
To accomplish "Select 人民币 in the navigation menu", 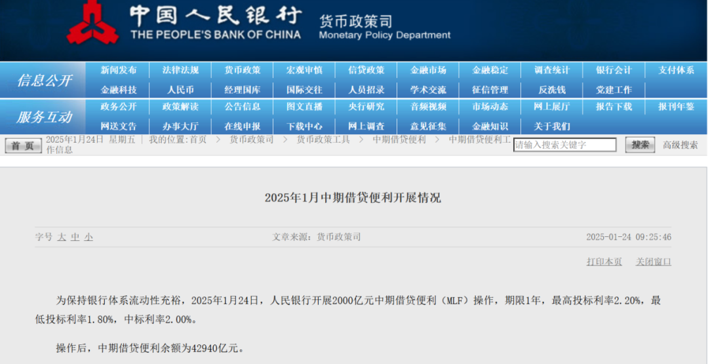I will (x=180, y=90).
